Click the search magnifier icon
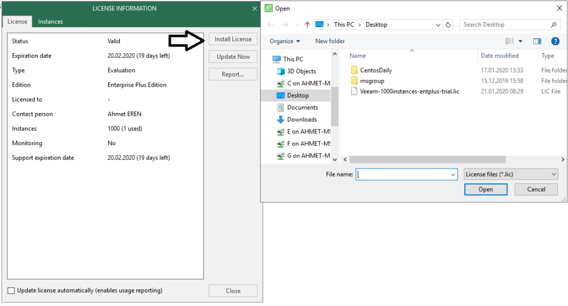Screen dimensions: 568x306 click(554, 24)
